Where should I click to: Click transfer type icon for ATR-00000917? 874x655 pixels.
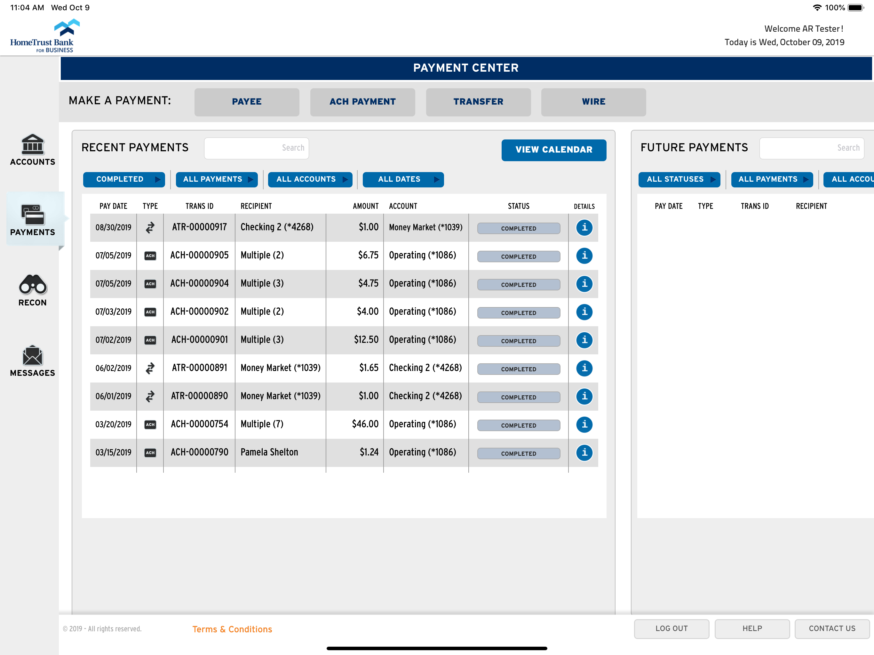pyautogui.click(x=150, y=227)
